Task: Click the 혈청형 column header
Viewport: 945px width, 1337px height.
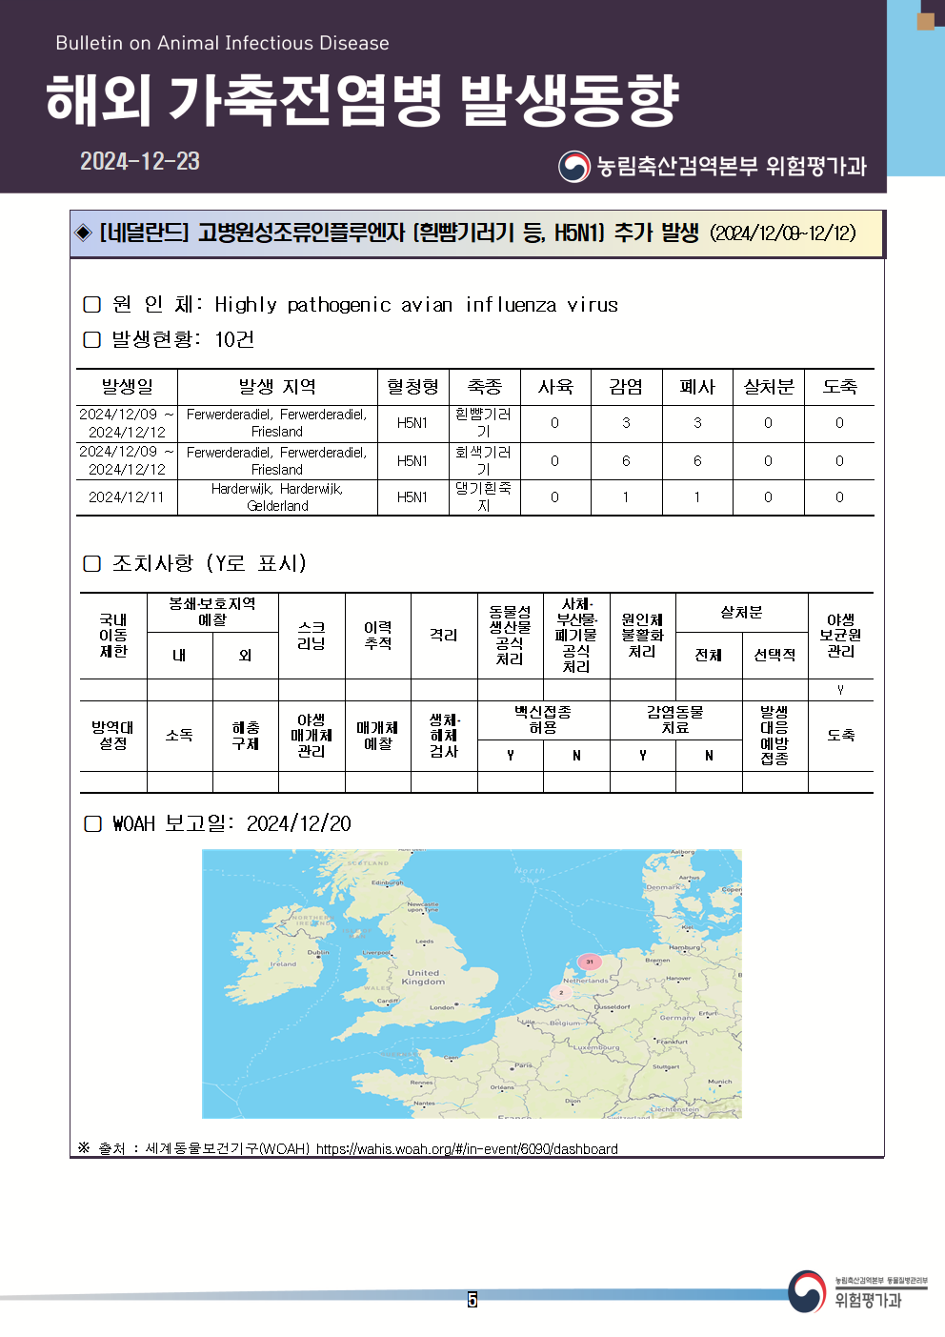Action: 412,387
